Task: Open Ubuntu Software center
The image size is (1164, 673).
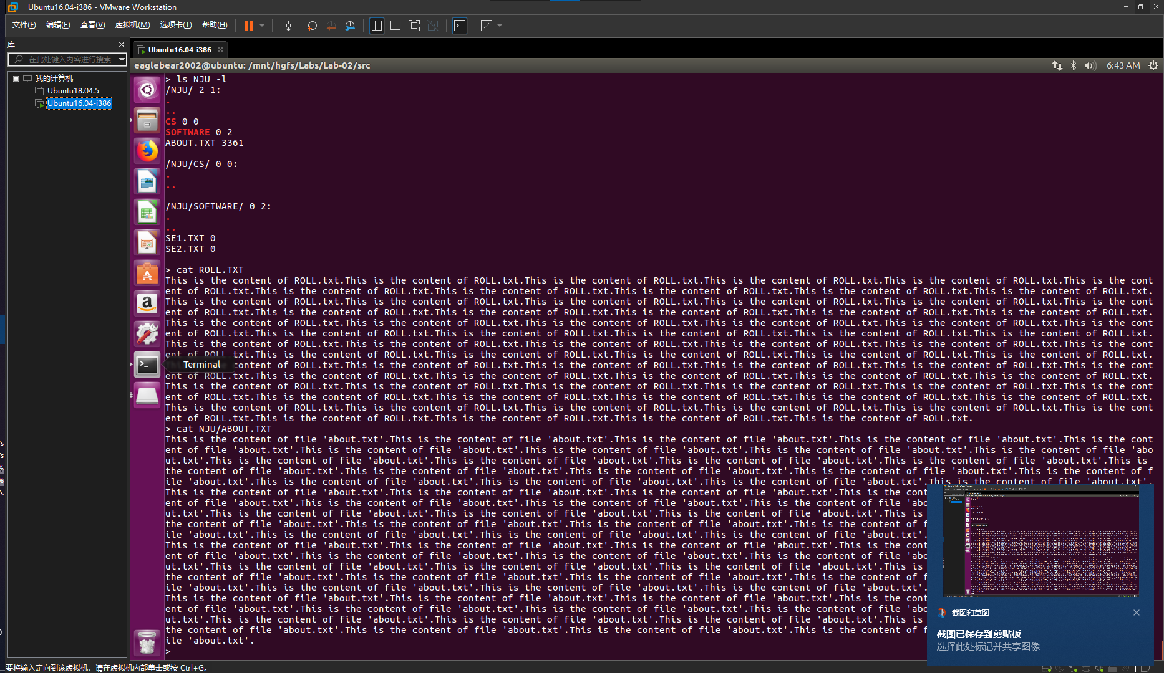Action: [x=147, y=273]
